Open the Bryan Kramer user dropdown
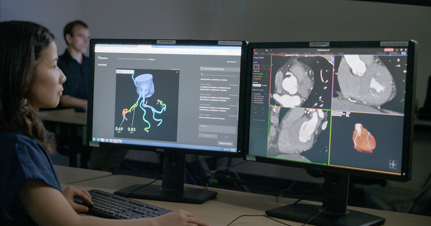 pos(232,62)
